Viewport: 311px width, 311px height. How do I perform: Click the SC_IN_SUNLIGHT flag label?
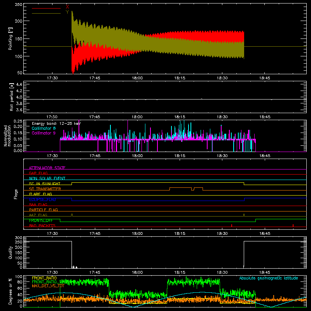[x=45, y=183]
